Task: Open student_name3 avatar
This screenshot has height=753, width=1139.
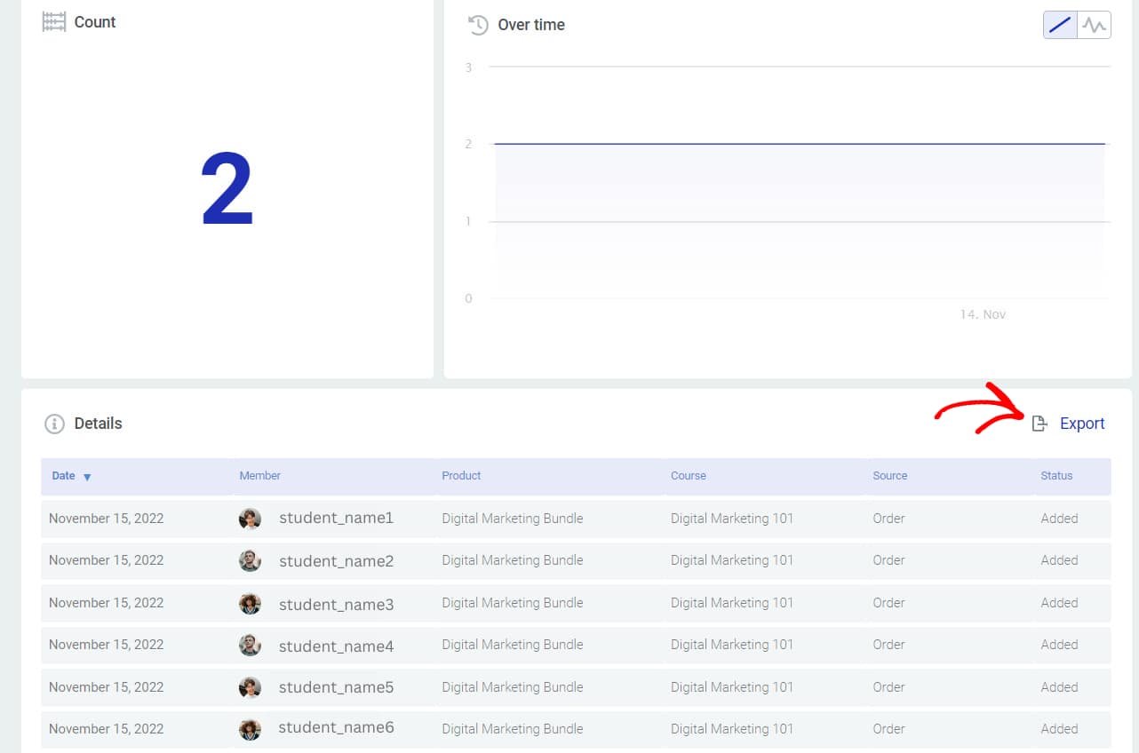Action: coord(250,603)
